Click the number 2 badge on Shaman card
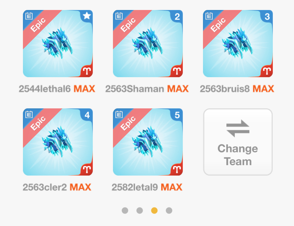The width and height of the screenshot is (294, 226). pyautogui.click(x=177, y=17)
